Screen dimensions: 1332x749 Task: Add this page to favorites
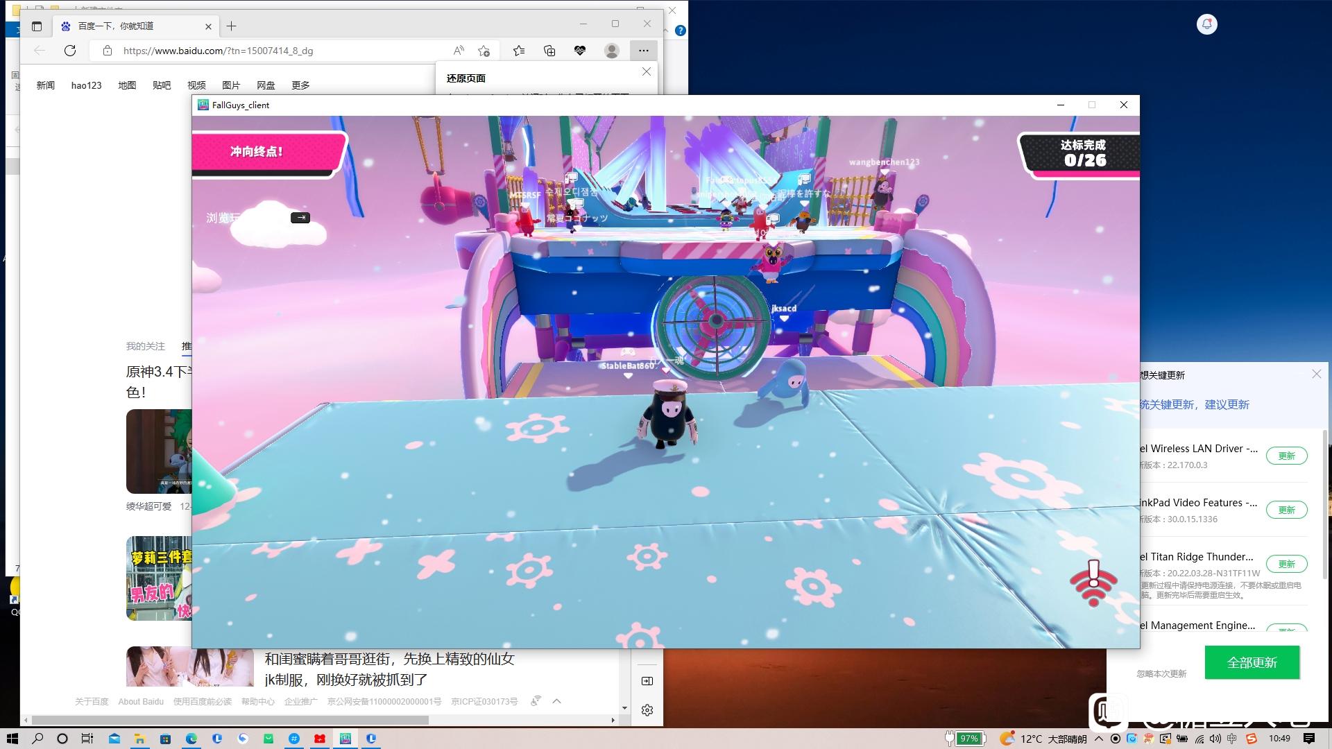[484, 51]
